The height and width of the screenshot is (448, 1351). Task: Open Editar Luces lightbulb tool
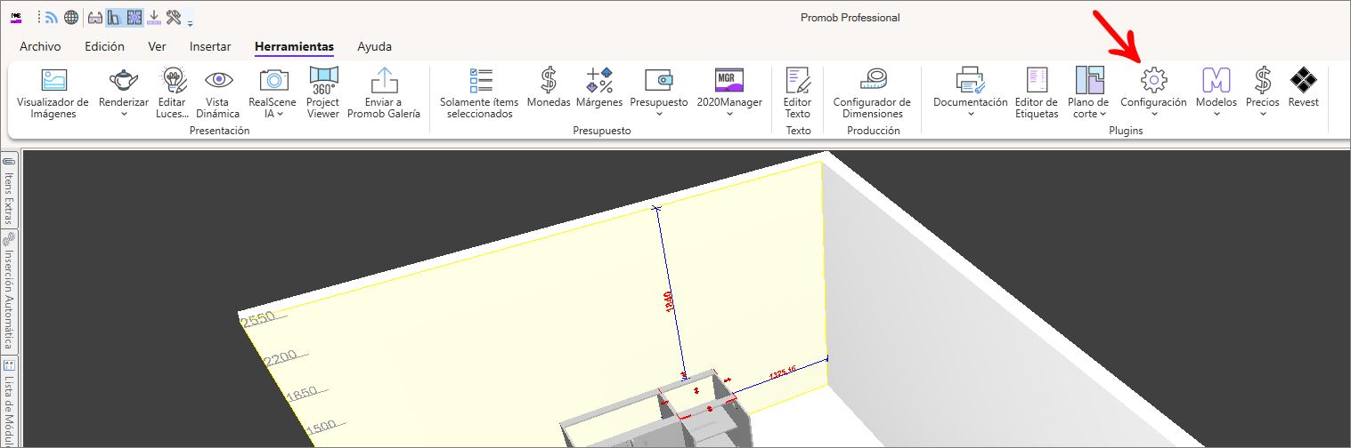(x=172, y=93)
